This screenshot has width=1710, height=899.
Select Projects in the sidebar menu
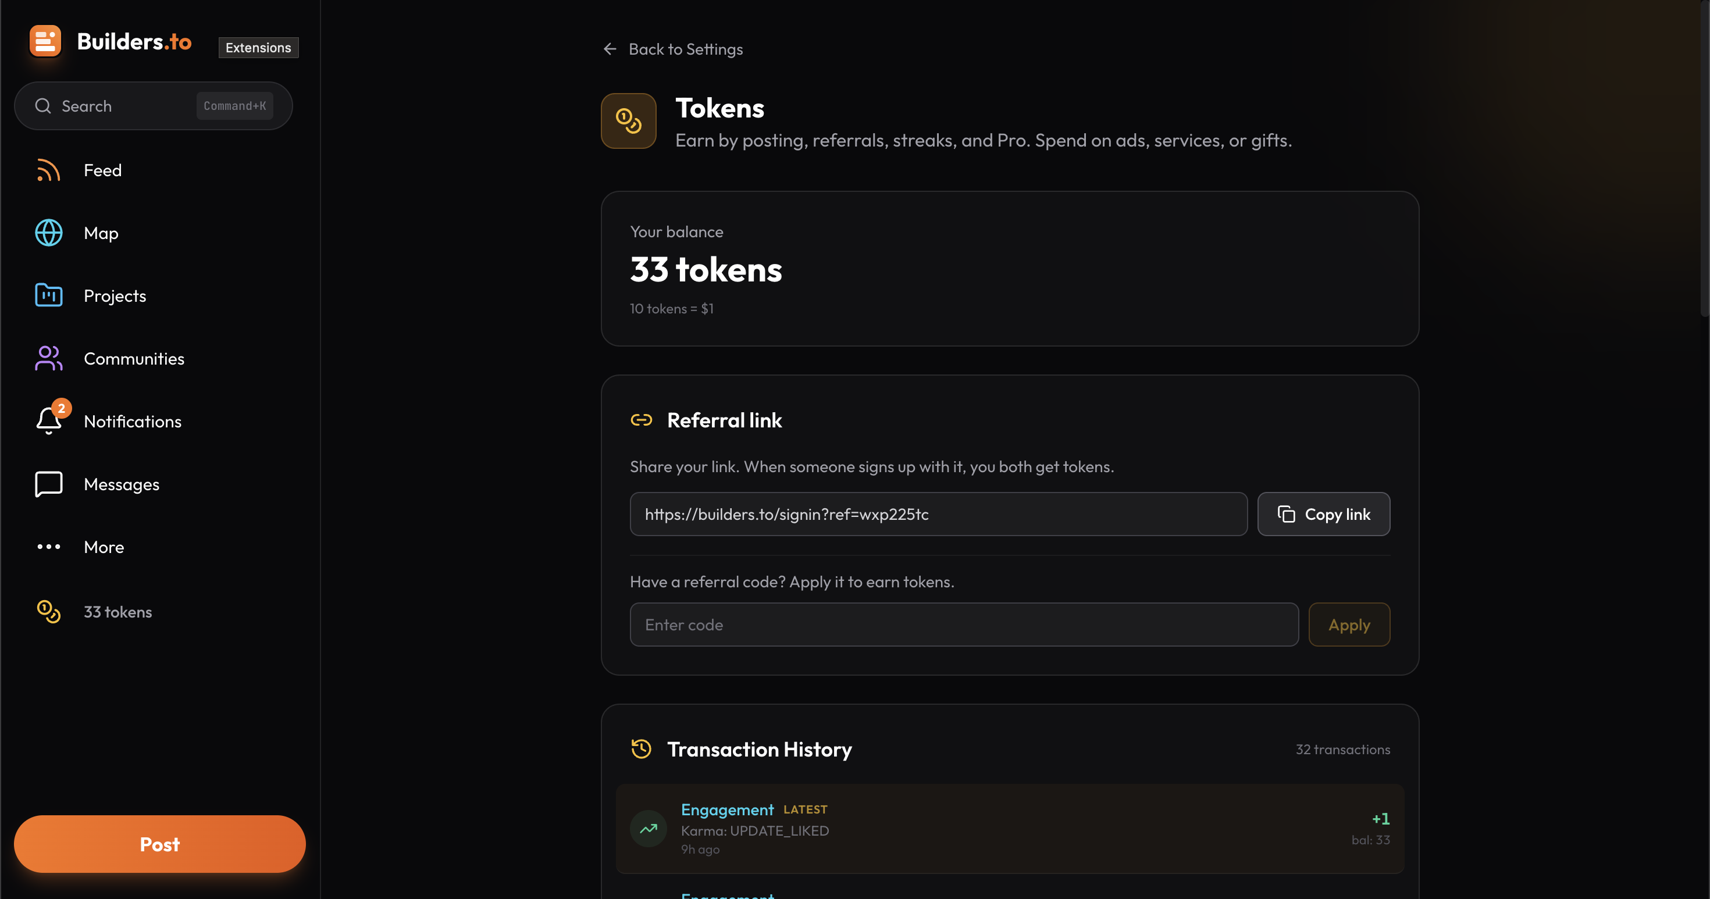(114, 296)
